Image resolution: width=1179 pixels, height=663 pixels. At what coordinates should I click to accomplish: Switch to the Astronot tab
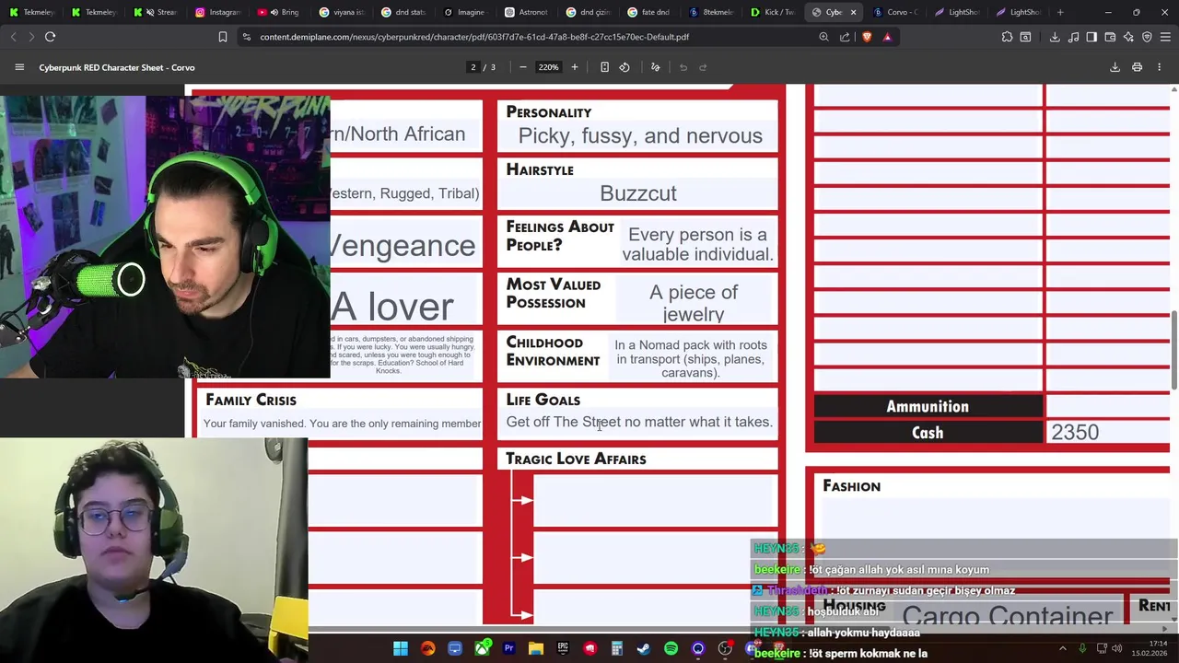click(x=526, y=12)
